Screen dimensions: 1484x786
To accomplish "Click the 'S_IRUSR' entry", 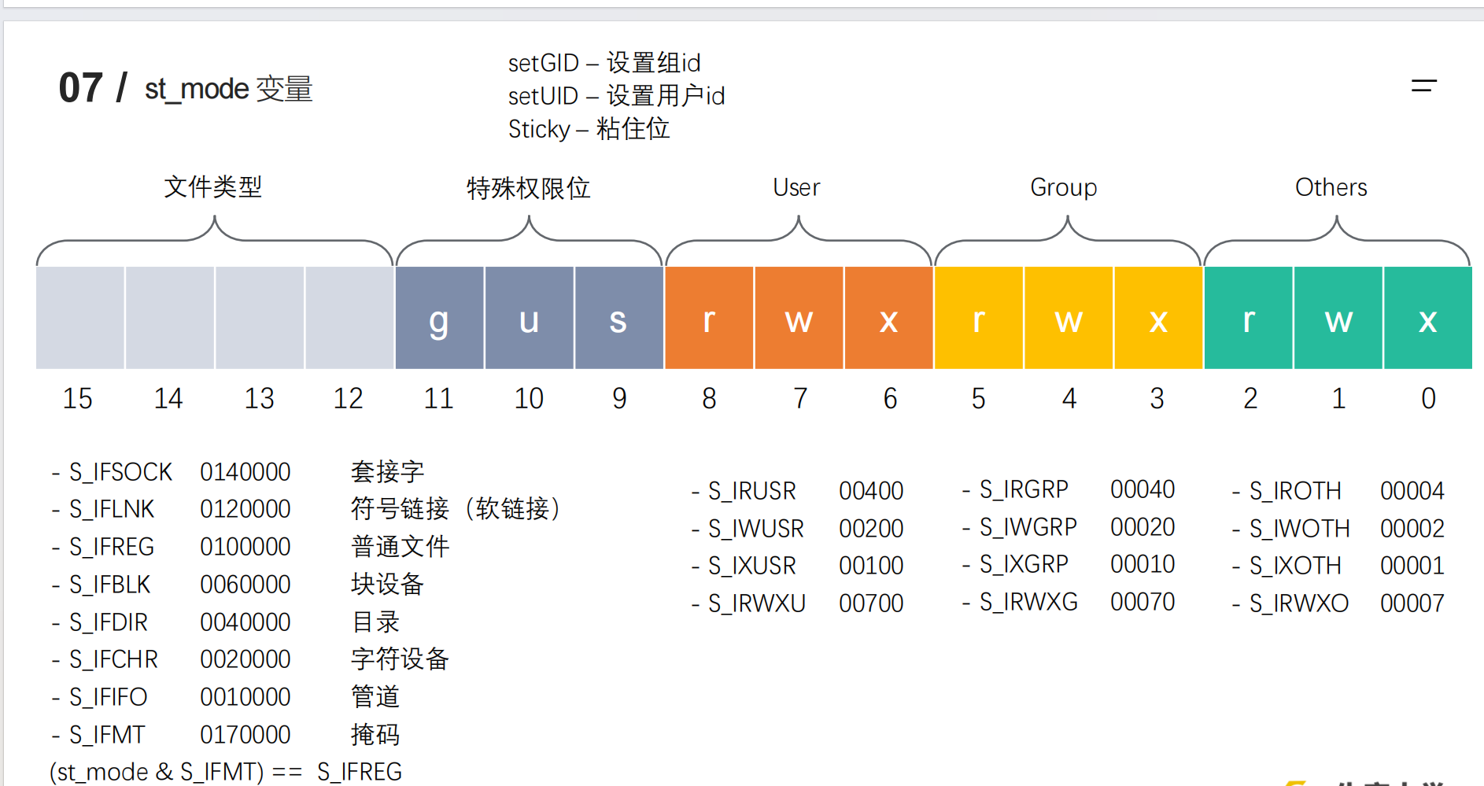I will [752, 491].
